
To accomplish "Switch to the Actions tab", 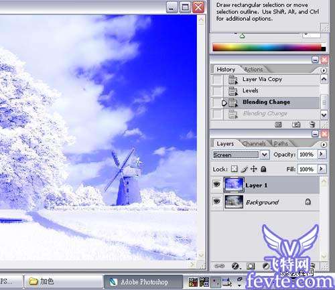I will tap(253, 70).
